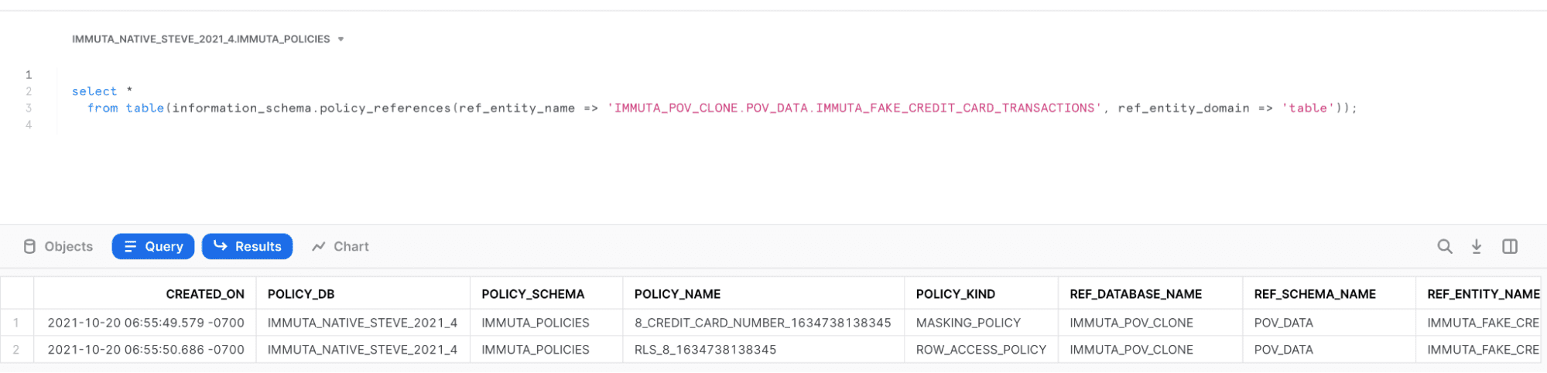Select the ROW_ACCESS_POLICY cell
Image resolution: width=1547 pixels, height=373 pixels.
981,350
